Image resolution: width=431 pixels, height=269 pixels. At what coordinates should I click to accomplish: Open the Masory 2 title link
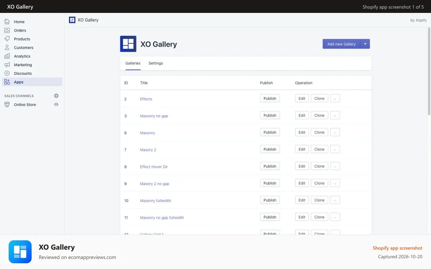coord(148,150)
